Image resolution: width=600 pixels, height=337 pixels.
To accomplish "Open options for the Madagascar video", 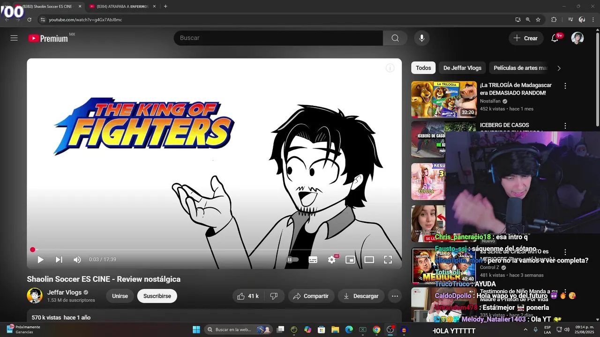I will pos(565,86).
